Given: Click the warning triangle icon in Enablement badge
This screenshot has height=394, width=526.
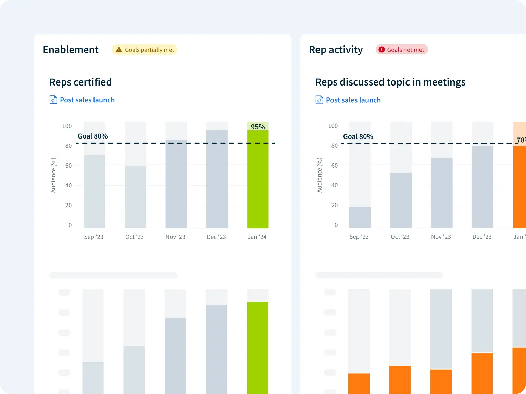Looking at the screenshot, I should 119,50.
